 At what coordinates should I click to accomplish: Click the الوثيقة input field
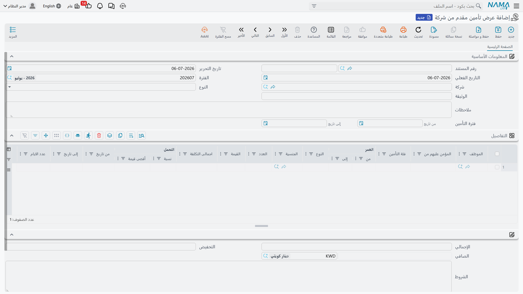pos(357,96)
